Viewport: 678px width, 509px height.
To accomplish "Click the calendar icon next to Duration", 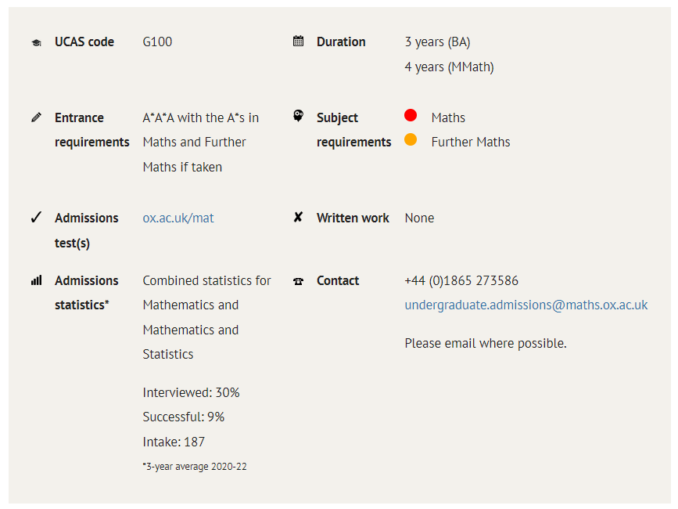I will [299, 42].
